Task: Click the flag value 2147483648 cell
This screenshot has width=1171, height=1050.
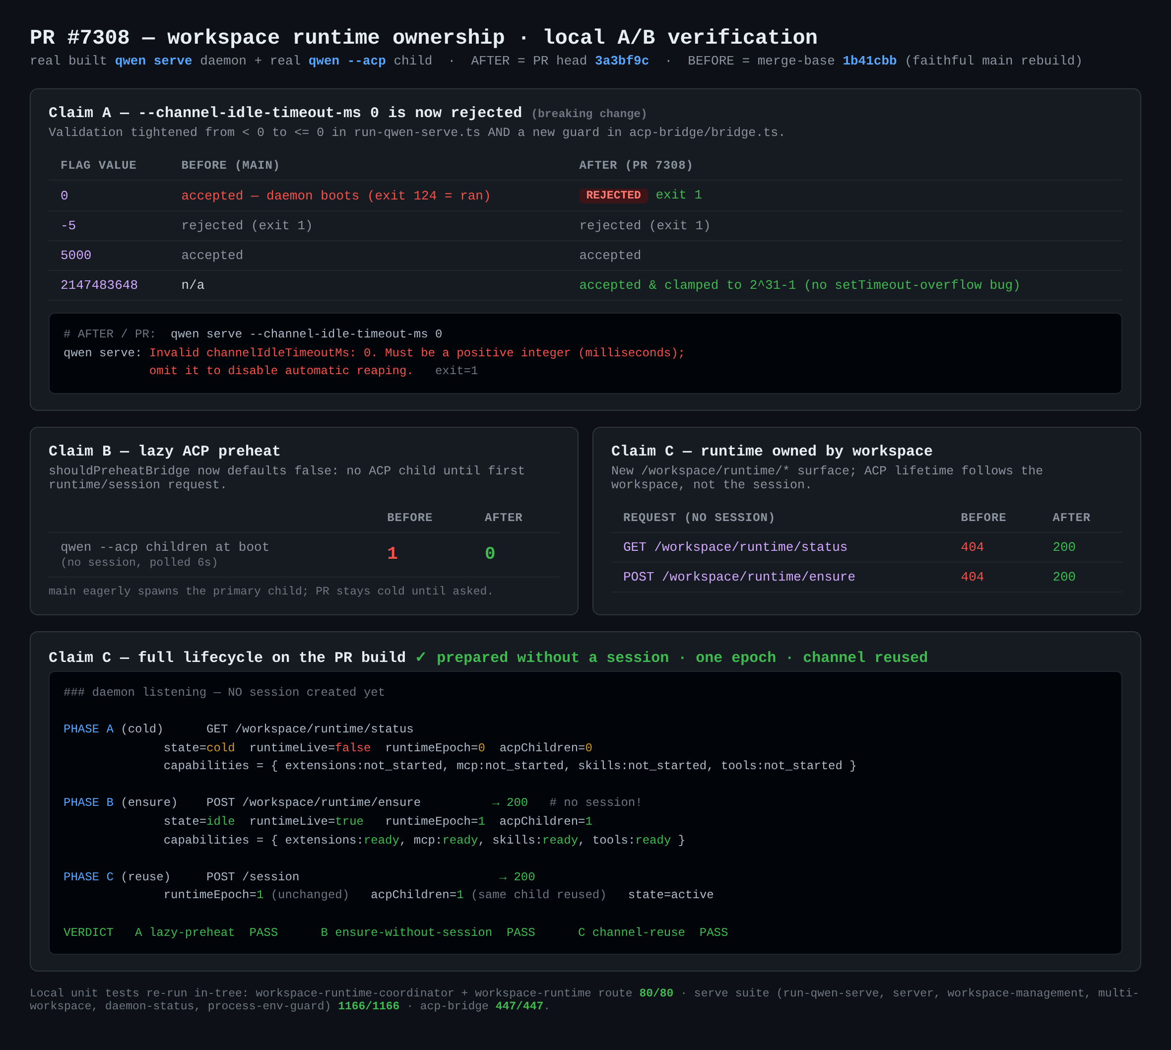Action: click(99, 285)
